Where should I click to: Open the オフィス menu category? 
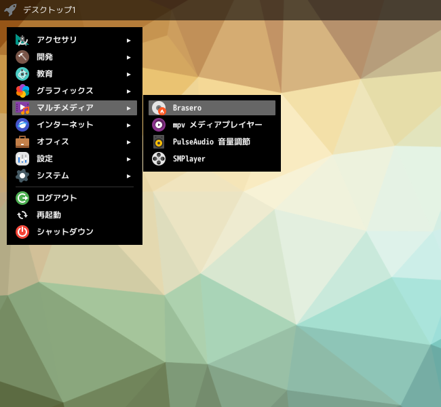tap(75, 142)
